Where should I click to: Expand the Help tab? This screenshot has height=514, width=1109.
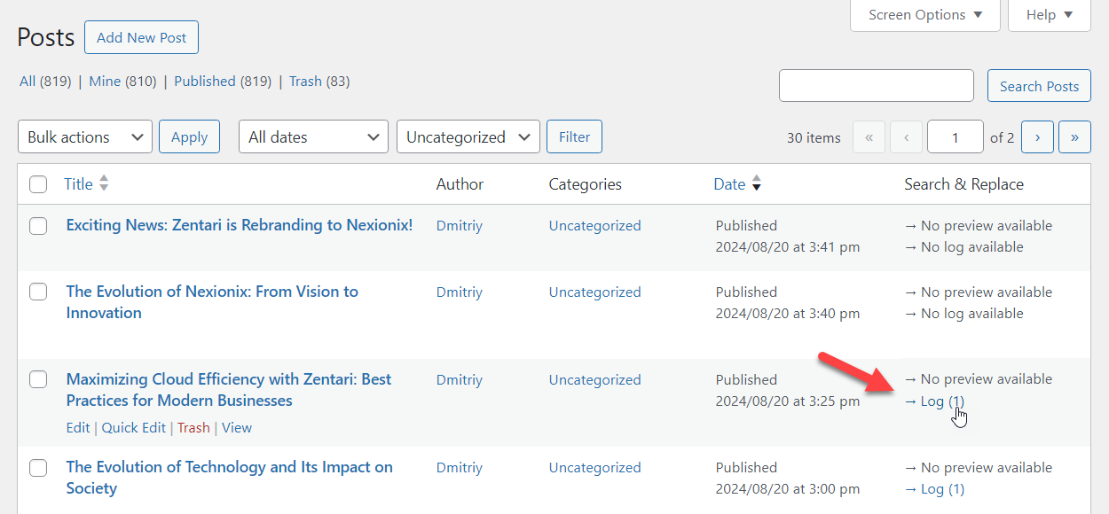point(1050,15)
